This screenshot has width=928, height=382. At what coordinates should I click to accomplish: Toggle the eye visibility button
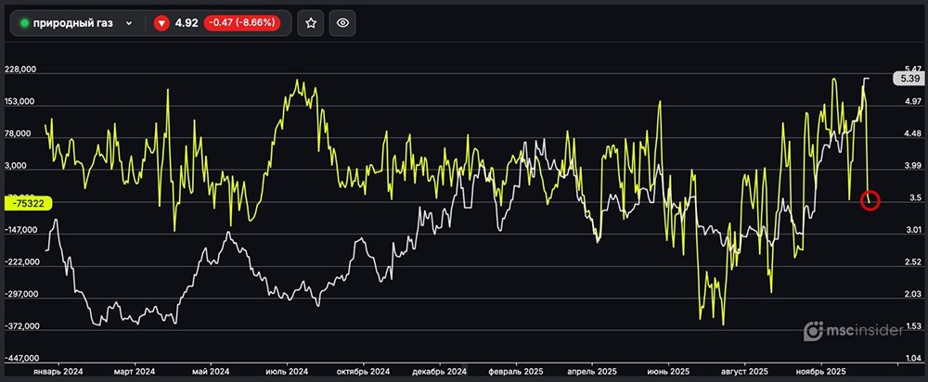tap(342, 23)
